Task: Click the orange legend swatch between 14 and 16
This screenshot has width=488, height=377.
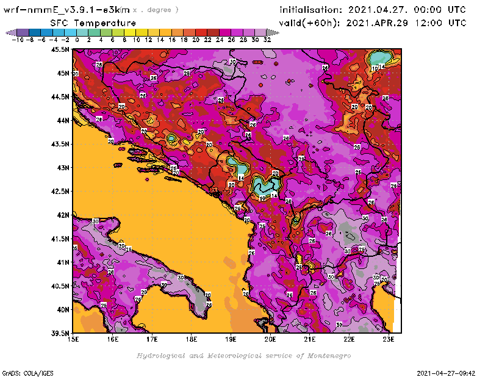Action: [165, 32]
